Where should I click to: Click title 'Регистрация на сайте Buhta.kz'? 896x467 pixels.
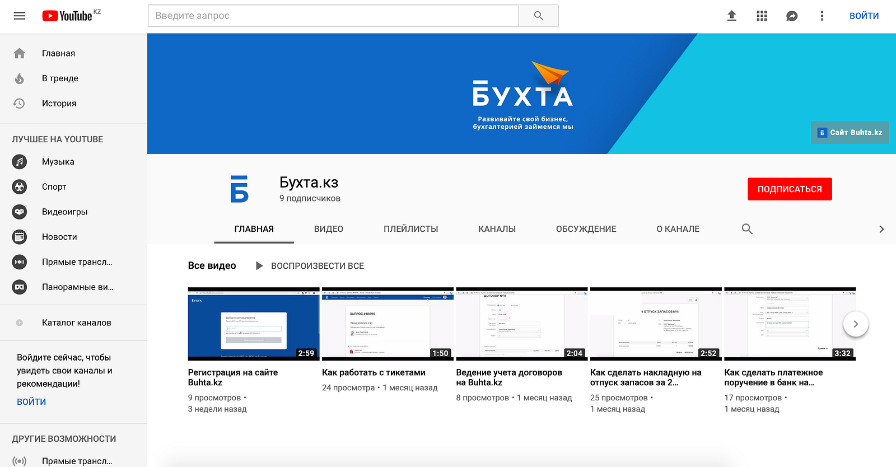point(233,377)
